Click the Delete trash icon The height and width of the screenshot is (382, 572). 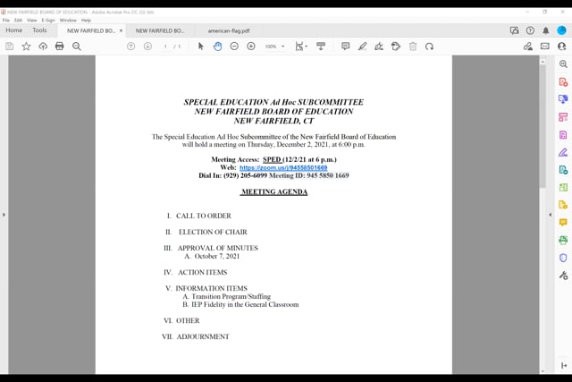[x=413, y=47]
